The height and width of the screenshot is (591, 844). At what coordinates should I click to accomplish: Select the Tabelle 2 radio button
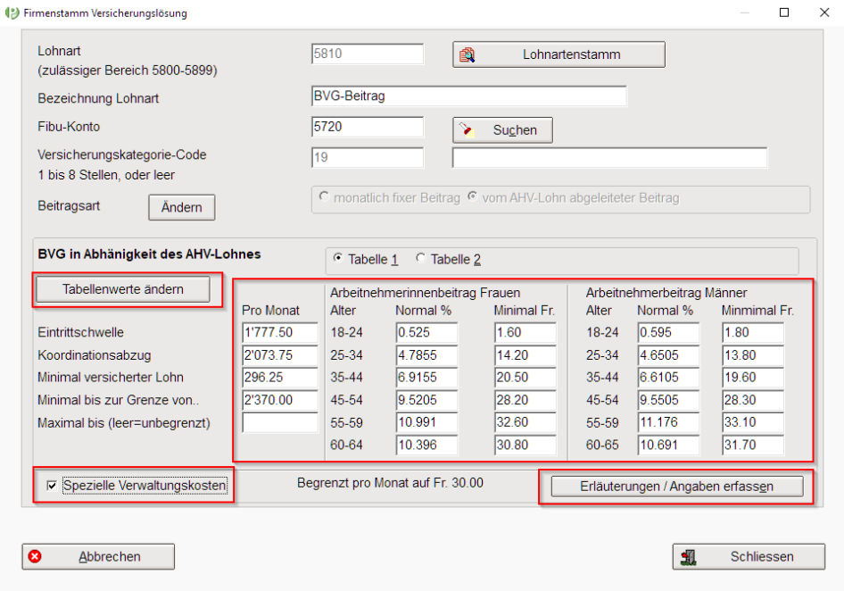tap(421, 260)
